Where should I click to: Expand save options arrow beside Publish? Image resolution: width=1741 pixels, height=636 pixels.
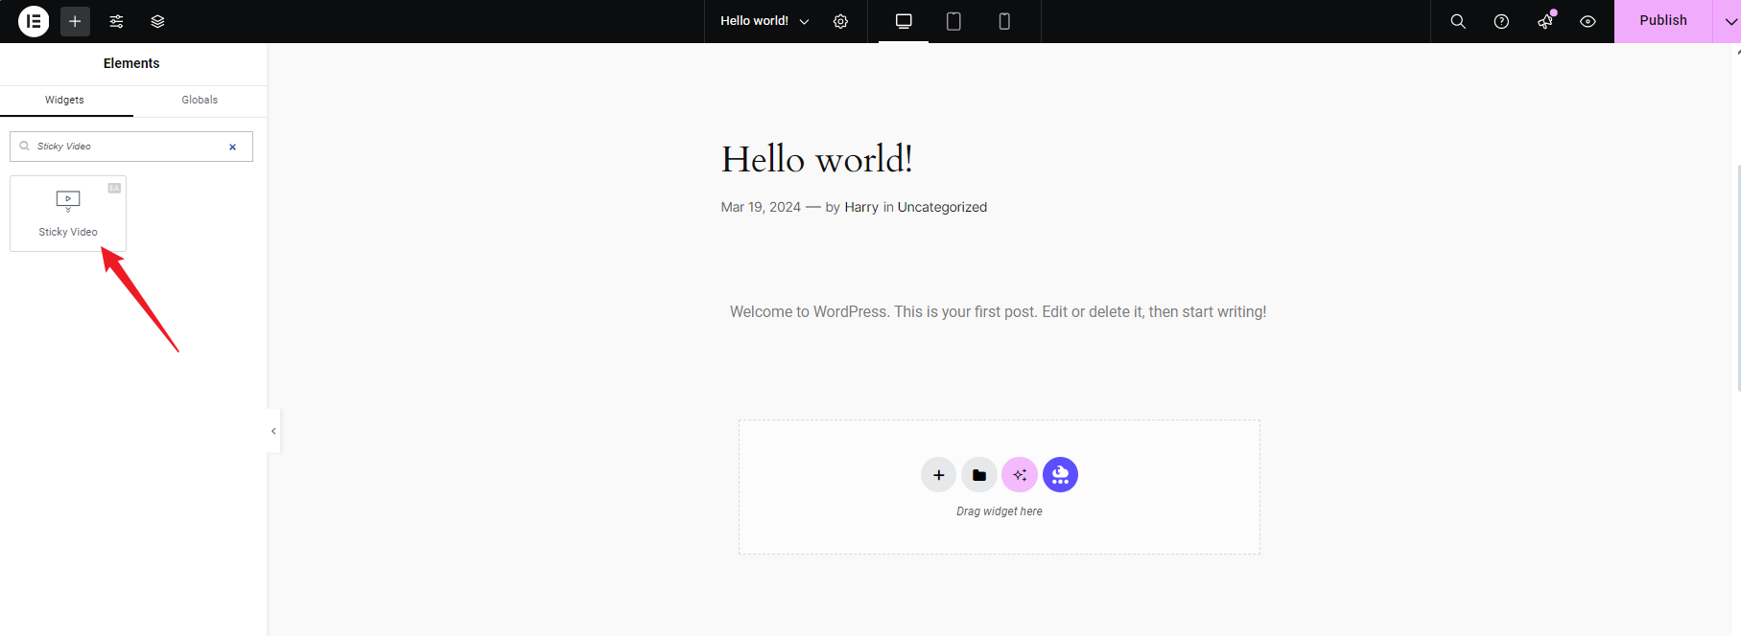[x=1729, y=21]
